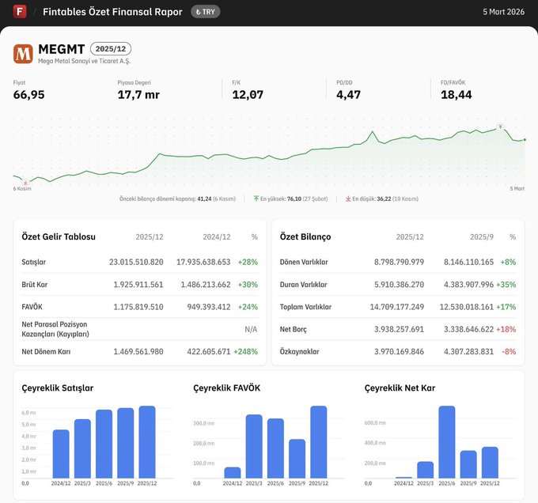Click the FD/FAVÖK value 18,44
The height and width of the screenshot is (503, 538).
pyautogui.click(x=457, y=95)
